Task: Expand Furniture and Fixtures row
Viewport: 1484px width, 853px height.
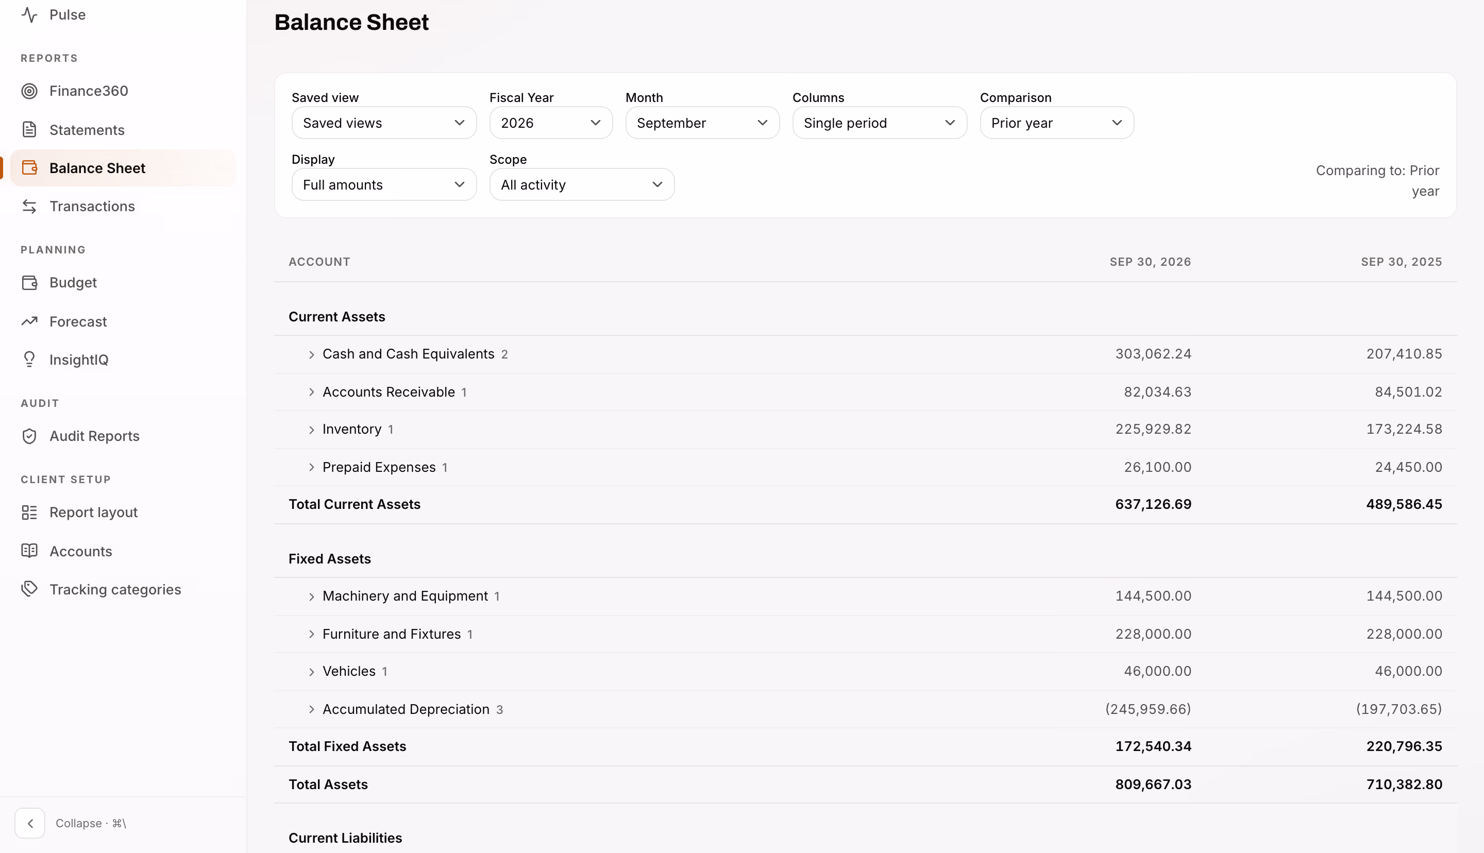Action: point(312,634)
